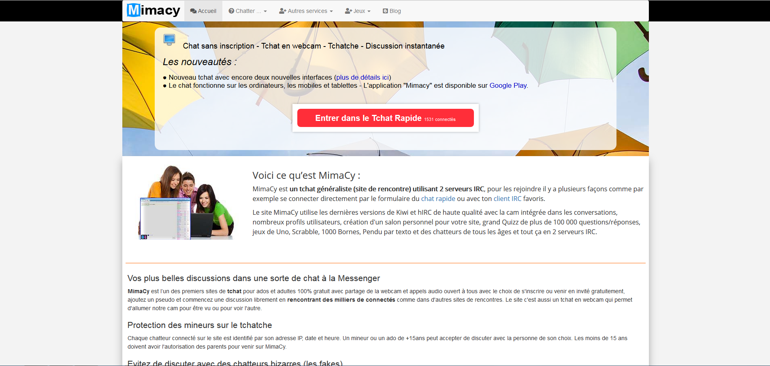
Task: Follow the 'chat rapide' link
Action: (438, 199)
